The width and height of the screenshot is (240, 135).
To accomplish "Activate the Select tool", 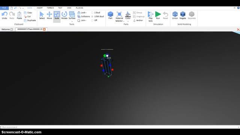I will [42, 15].
